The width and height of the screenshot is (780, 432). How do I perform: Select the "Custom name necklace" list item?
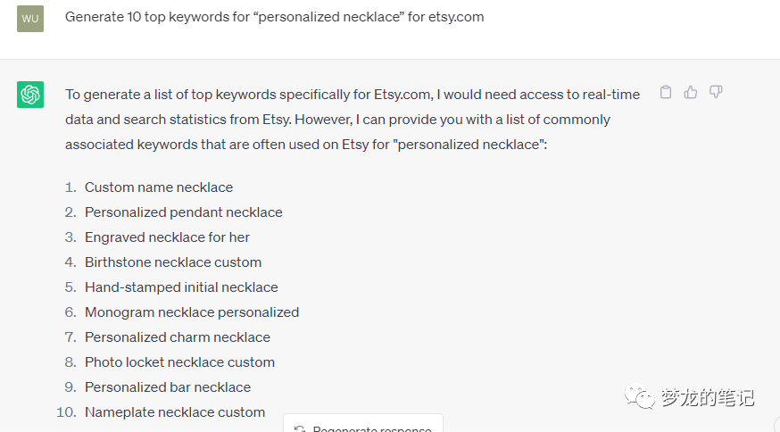pyautogui.click(x=159, y=187)
